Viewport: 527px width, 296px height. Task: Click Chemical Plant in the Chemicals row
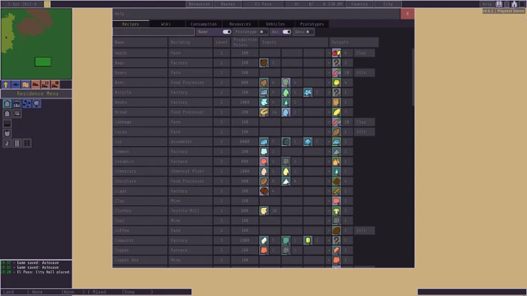click(x=187, y=171)
